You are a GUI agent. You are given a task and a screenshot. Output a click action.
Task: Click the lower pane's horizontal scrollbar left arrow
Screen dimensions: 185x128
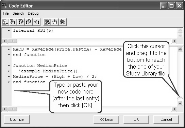(5, 109)
